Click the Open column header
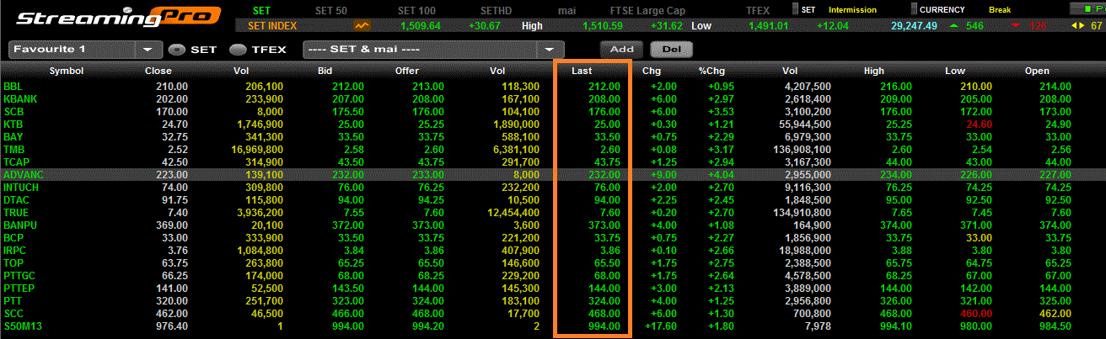 click(x=1037, y=72)
